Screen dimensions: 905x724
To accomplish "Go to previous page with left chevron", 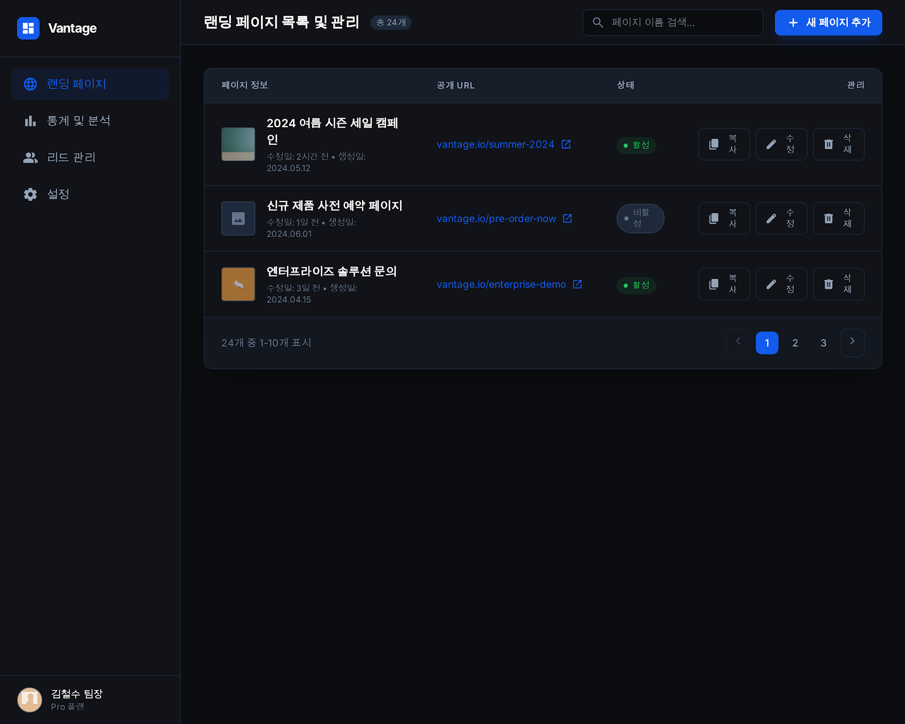I will [x=738, y=342].
